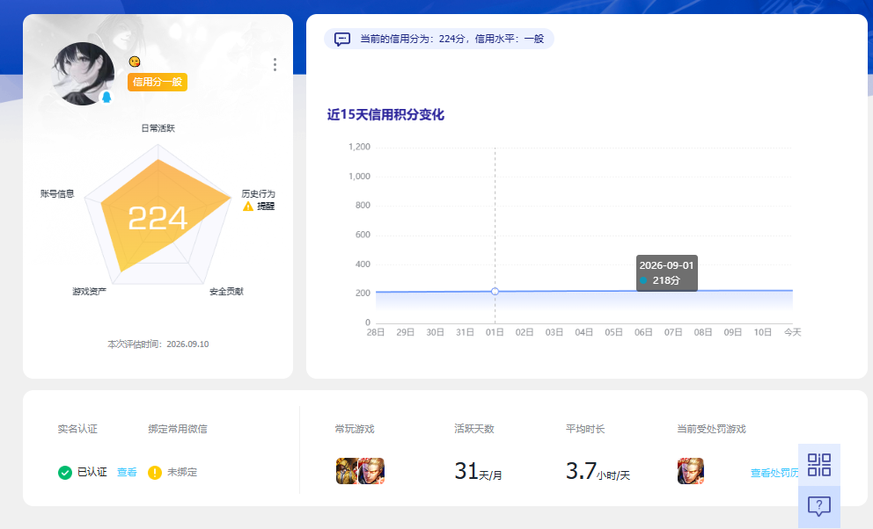The image size is (873, 529).
Task: Click the 安全贡献 radar label
Action: (x=226, y=292)
